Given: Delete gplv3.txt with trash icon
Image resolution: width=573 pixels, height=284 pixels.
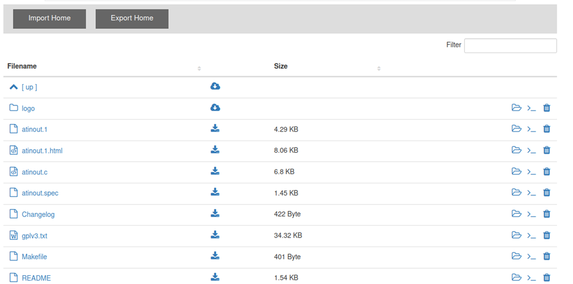Looking at the screenshot, I should click(547, 234).
